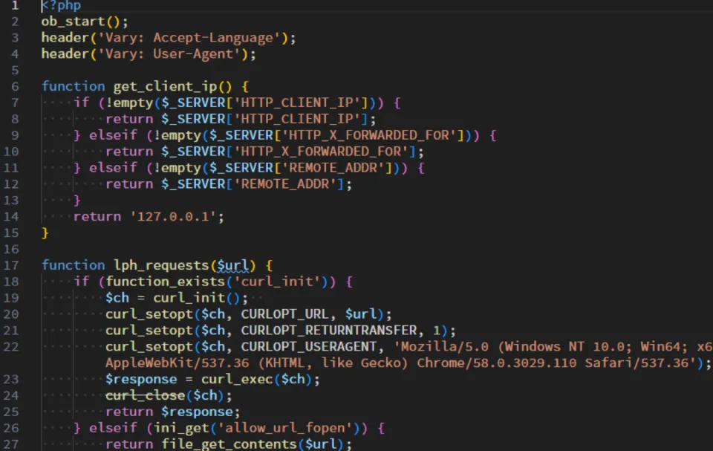
Task: Click 'return $response;' on line 25
Action: [173, 412]
